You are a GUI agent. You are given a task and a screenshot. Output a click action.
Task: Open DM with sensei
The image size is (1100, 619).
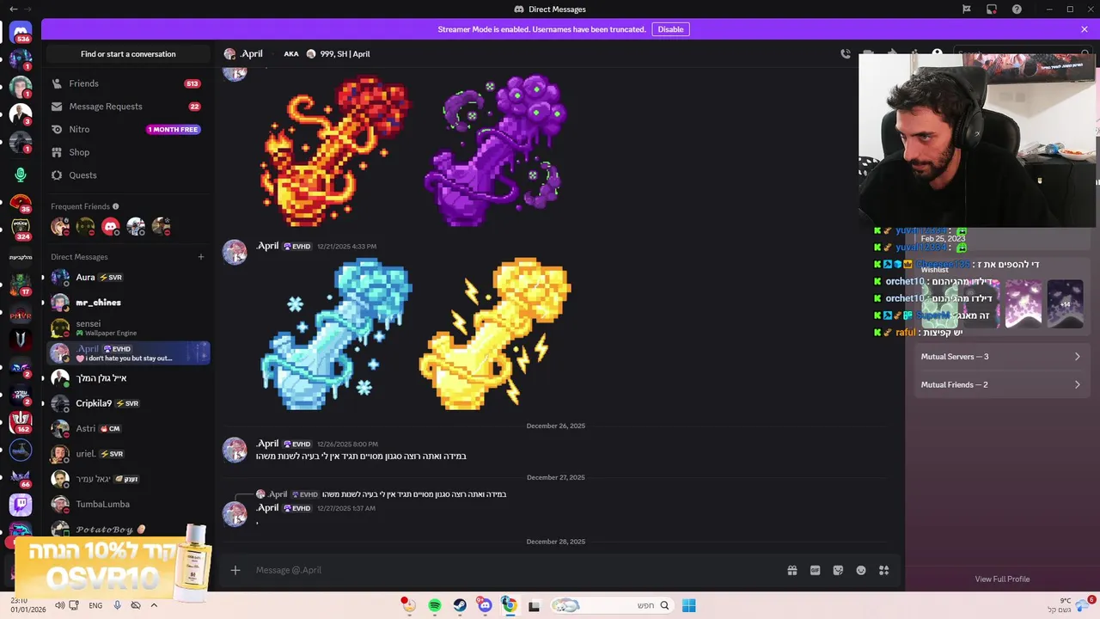pyautogui.click(x=127, y=328)
